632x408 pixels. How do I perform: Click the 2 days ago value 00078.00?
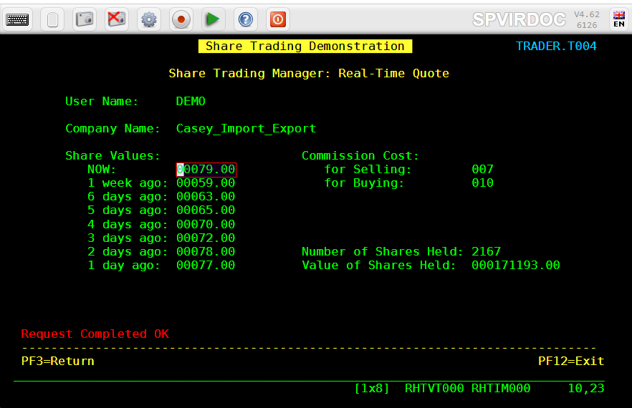tap(206, 252)
